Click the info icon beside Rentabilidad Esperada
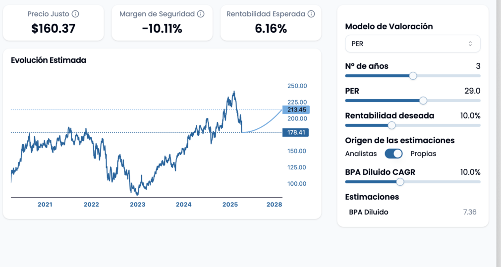 click(311, 14)
